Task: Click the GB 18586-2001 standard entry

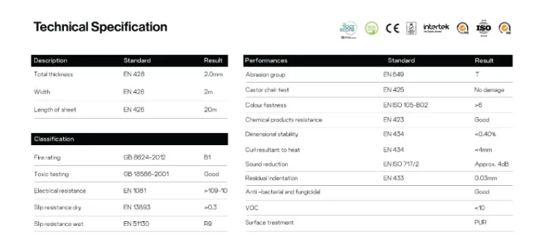Action: tap(146, 174)
